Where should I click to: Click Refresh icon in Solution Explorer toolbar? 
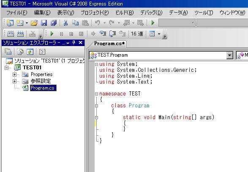click(x=30, y=52)
